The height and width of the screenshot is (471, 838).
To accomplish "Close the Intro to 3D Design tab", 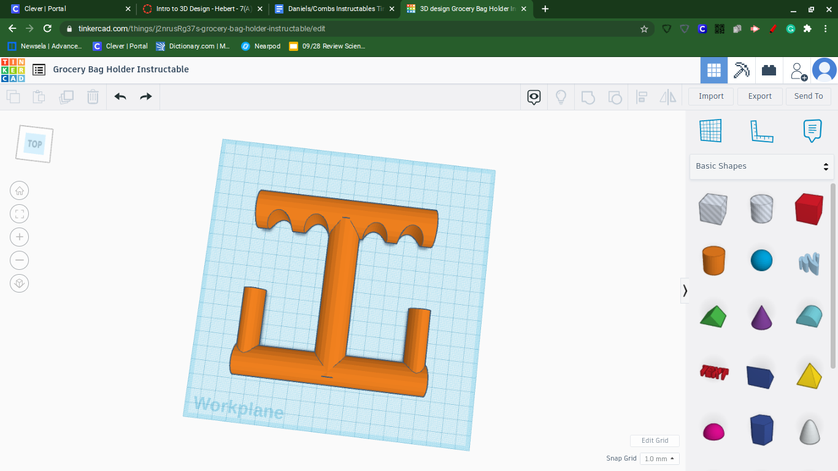I will point(260,9).
